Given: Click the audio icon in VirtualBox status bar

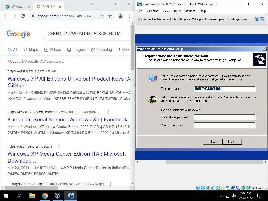Looking at the screenshot, I should 208,187.
